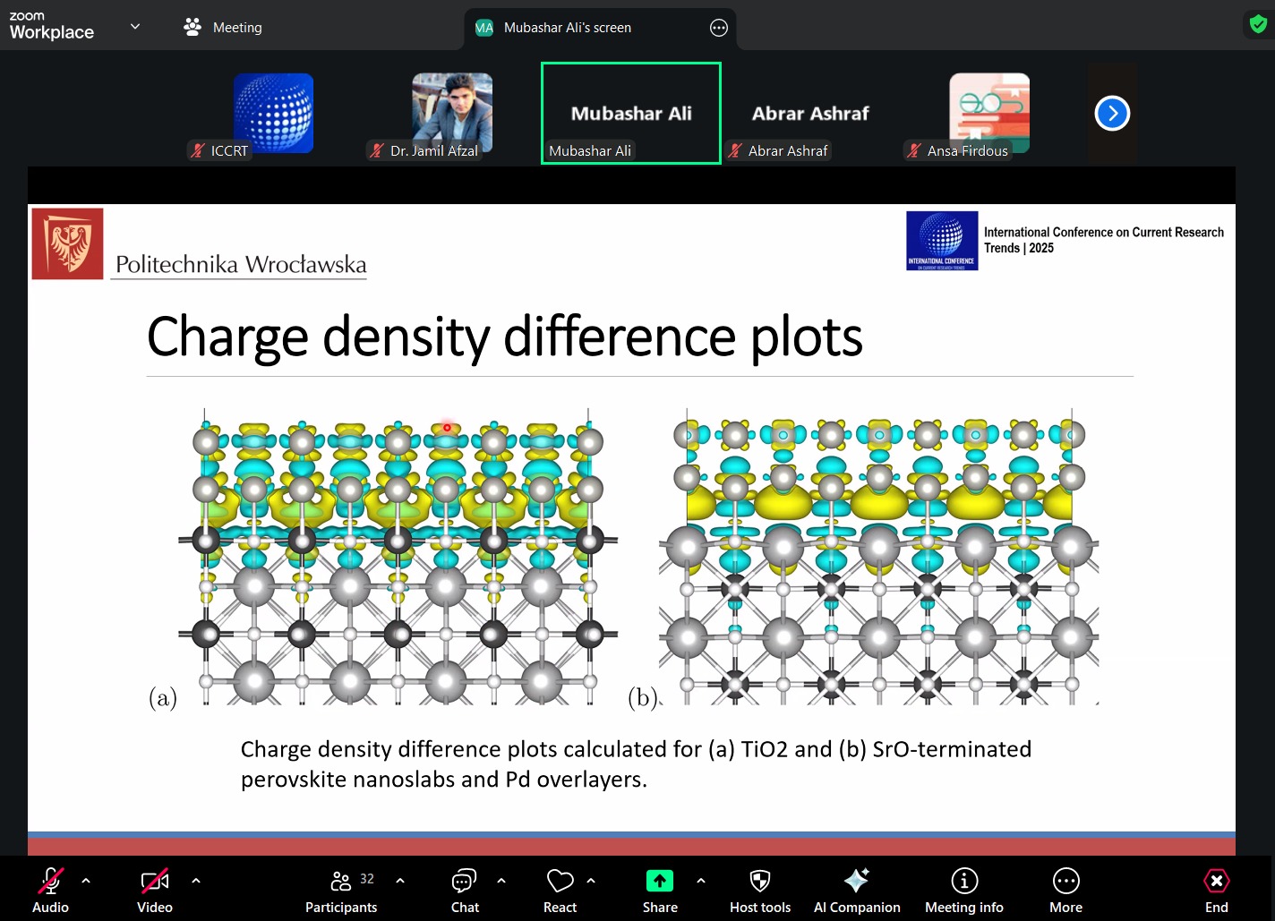Select Dr. Jamil Afzal video thumbnail

(452, 113)
